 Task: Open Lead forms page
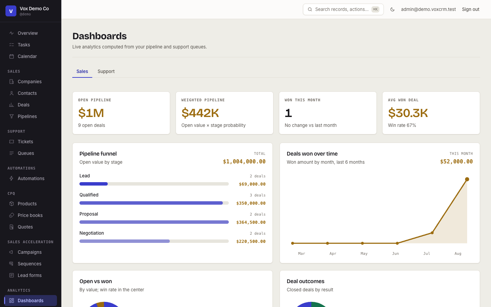(30, 275)
